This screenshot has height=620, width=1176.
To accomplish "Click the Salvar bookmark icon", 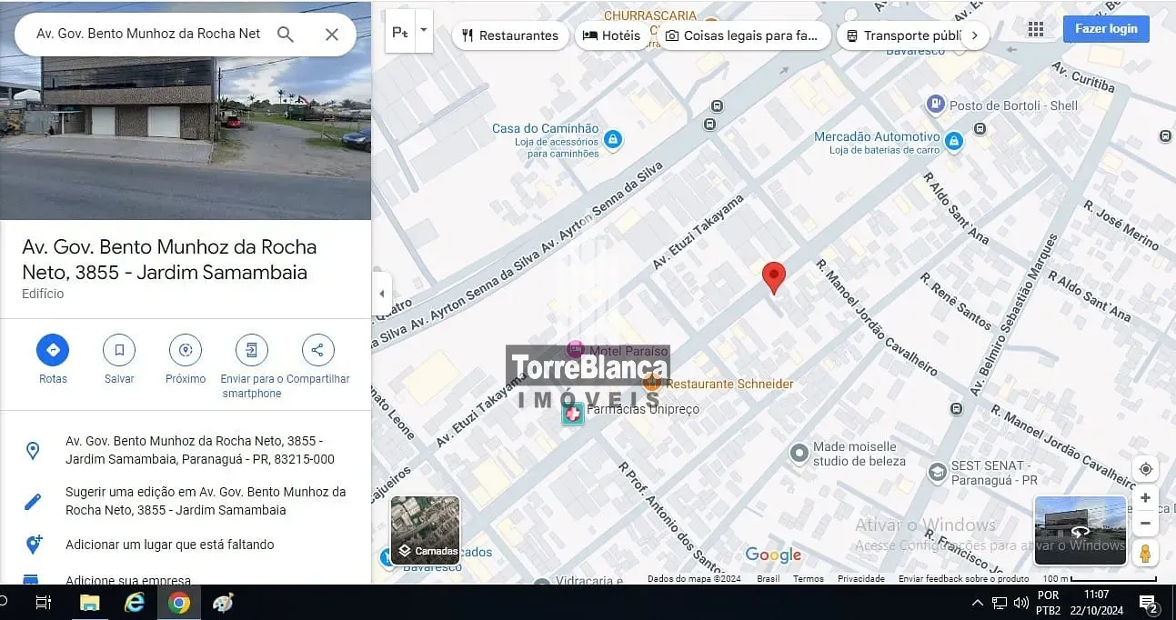I will (x=119, y=350).
